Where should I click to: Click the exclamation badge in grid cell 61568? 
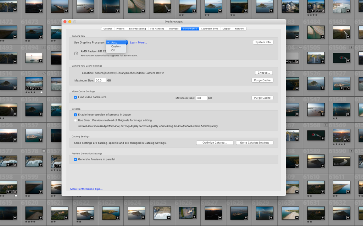pos(325,125)
